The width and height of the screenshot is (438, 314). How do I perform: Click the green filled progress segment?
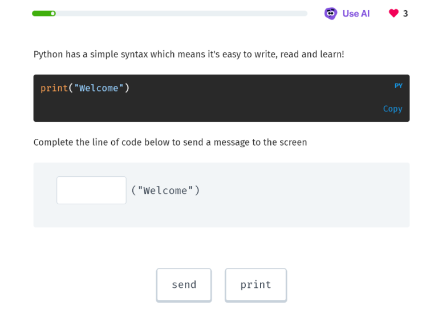41,13
